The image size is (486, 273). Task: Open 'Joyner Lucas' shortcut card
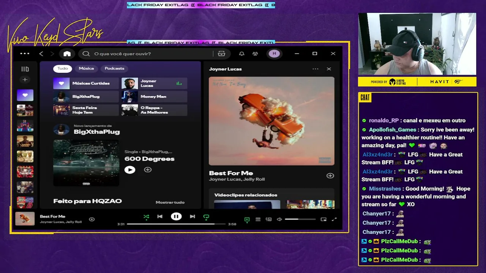pyautogui.click(x=154, y=83)
